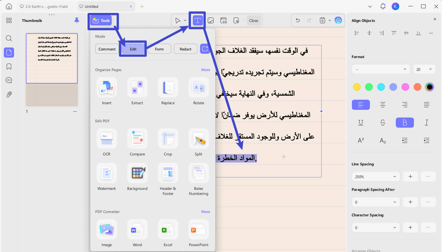The height and width of the screenshot is (252, 442).
Task: Open the Replace pages tool
Action: pos(168,92)
